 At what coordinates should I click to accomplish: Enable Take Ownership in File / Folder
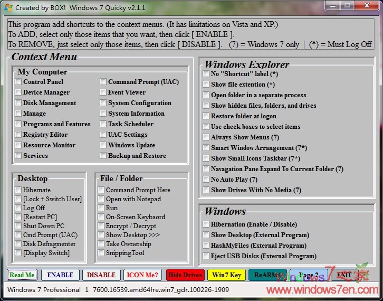click(x=101, y=244)
